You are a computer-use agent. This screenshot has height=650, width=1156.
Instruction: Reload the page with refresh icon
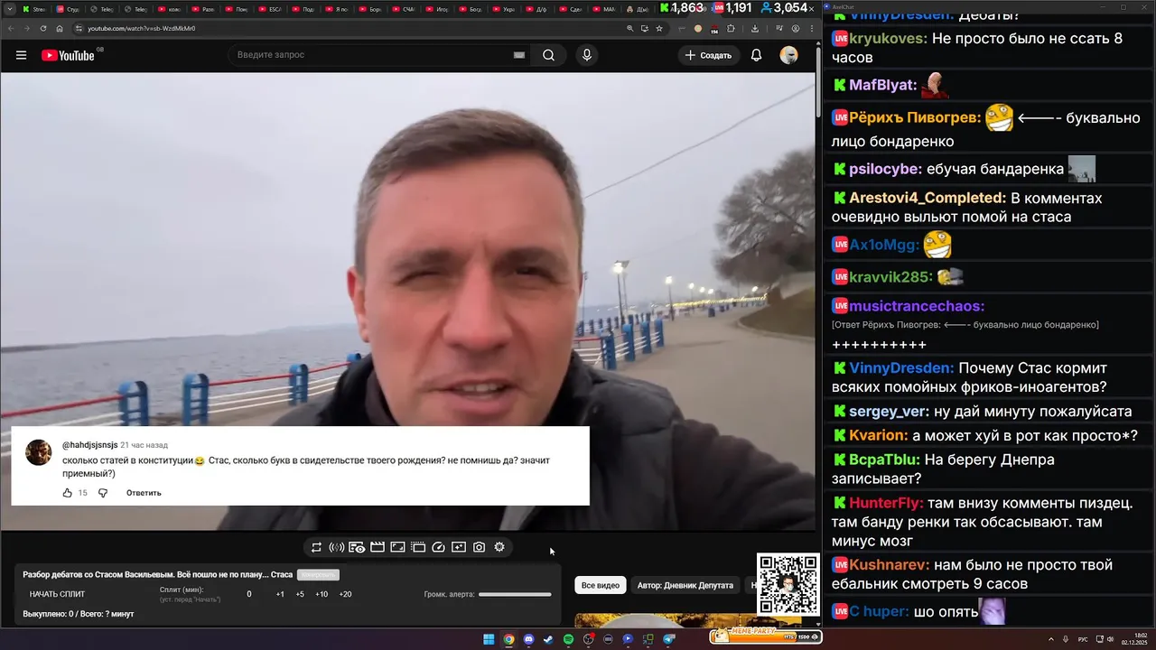(43, 28)
